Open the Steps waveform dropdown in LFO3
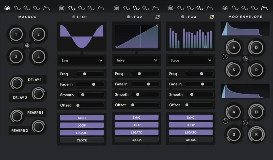This screenshot has width=273, height=160. pos(191,60)
